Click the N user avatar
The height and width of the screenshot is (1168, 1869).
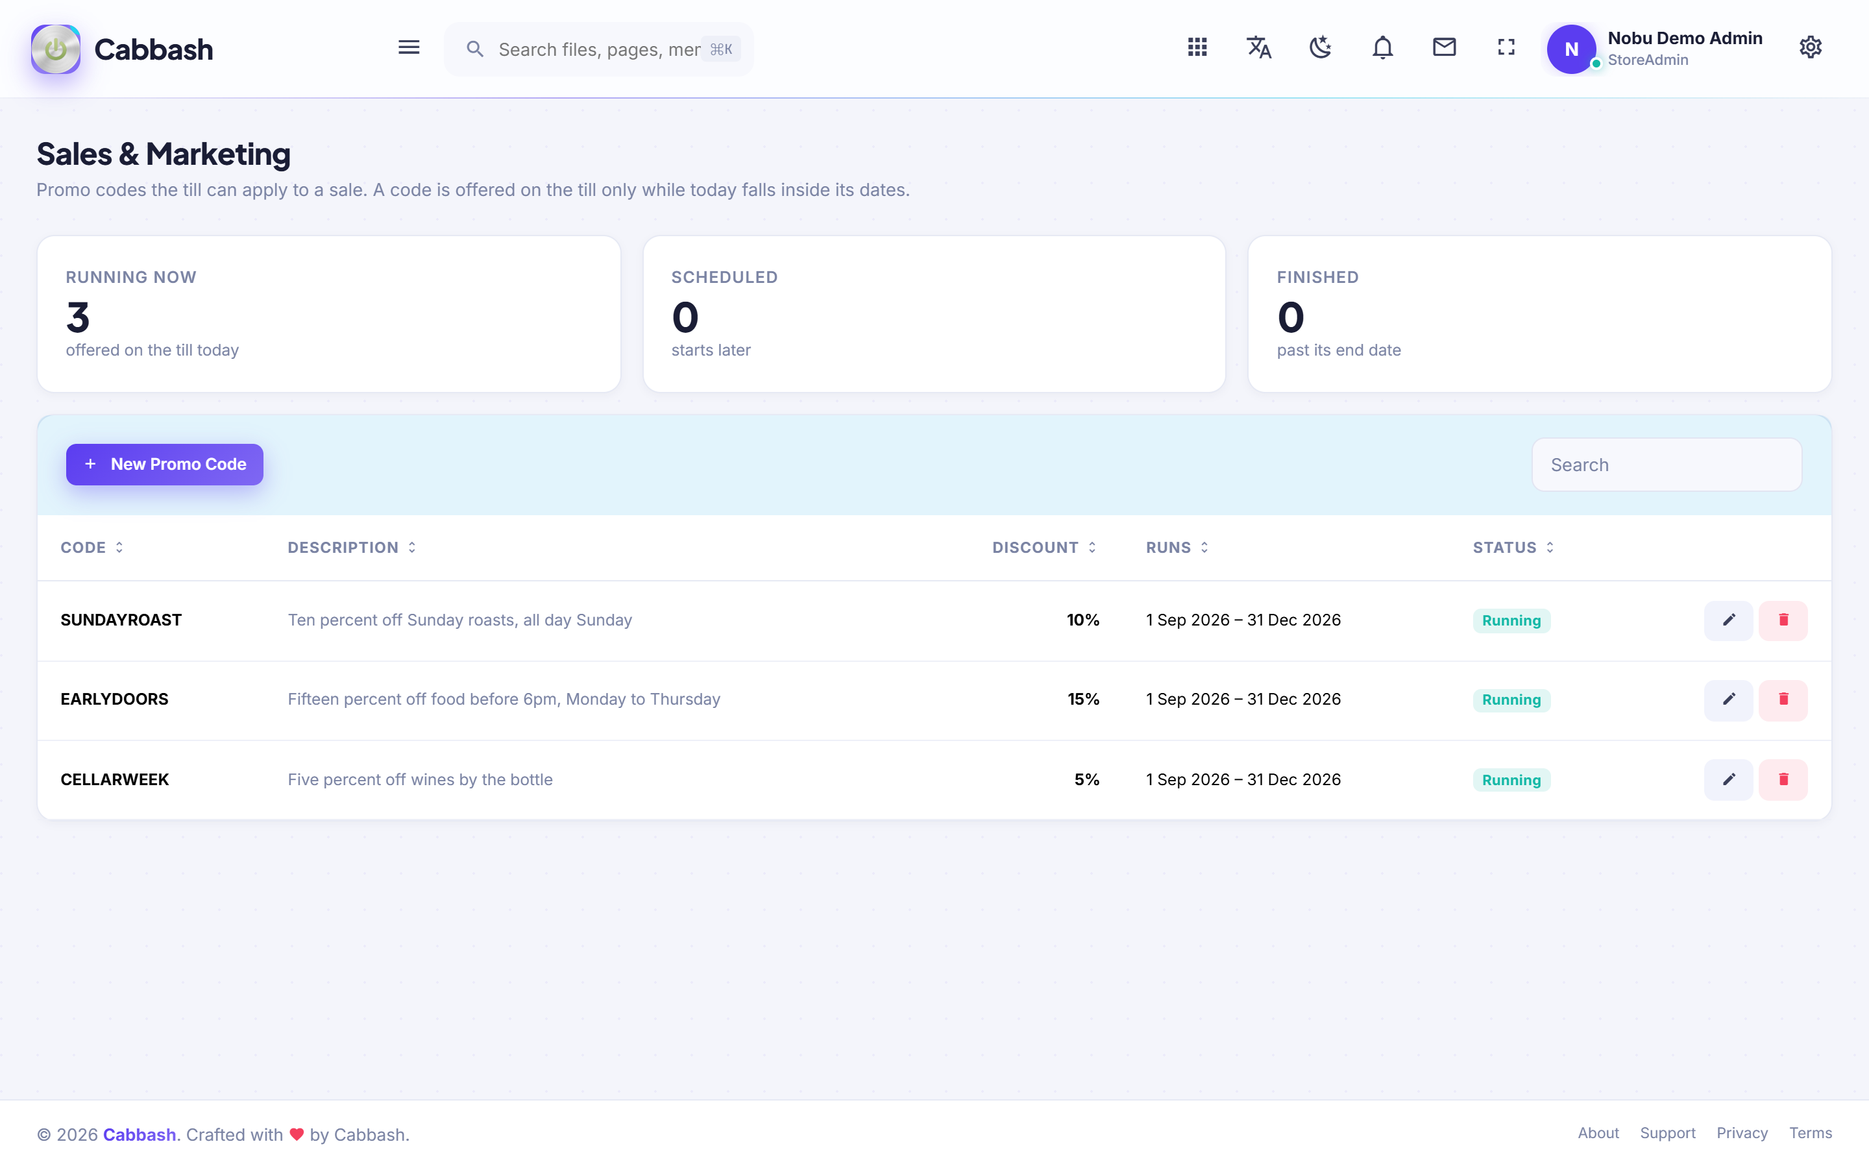[x=1571, y=49]
